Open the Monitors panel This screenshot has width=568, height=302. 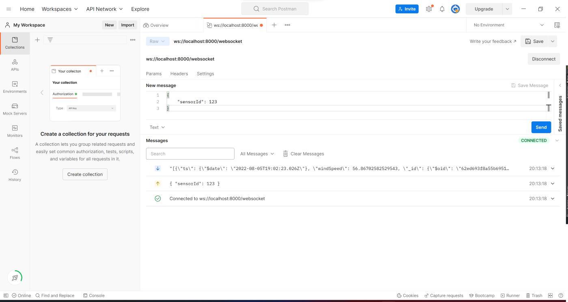click(15, 132)
